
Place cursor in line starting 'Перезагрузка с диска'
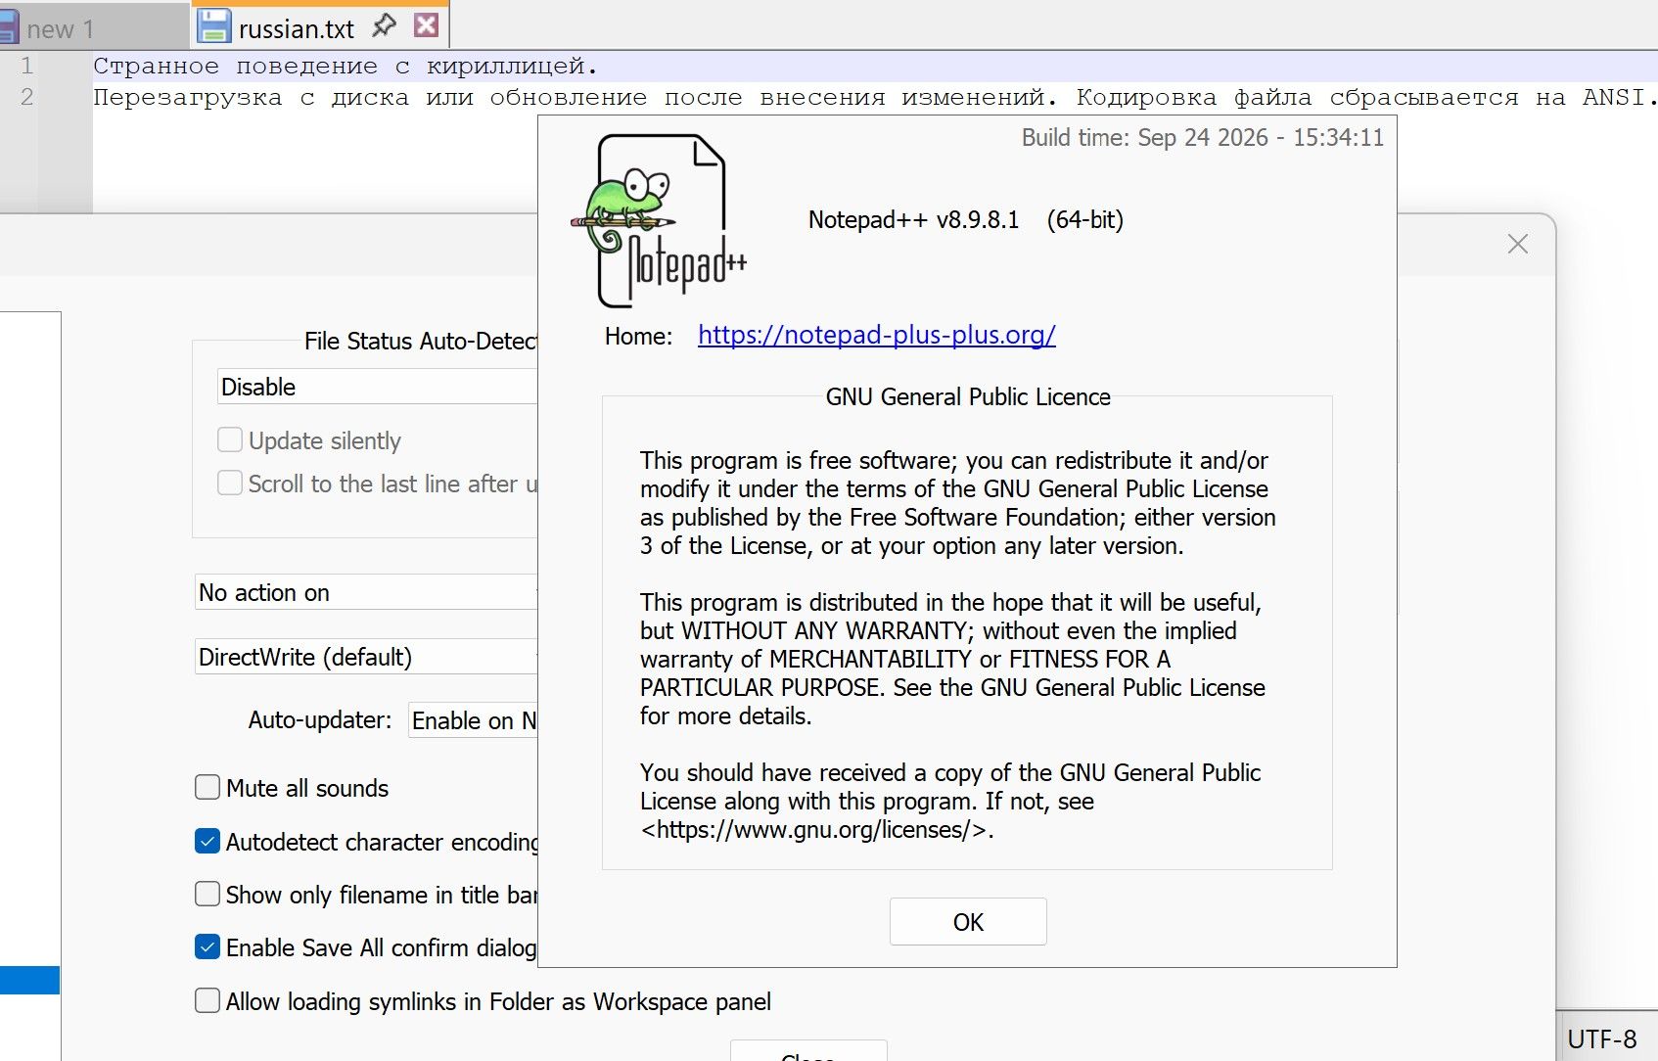[875, 98]
